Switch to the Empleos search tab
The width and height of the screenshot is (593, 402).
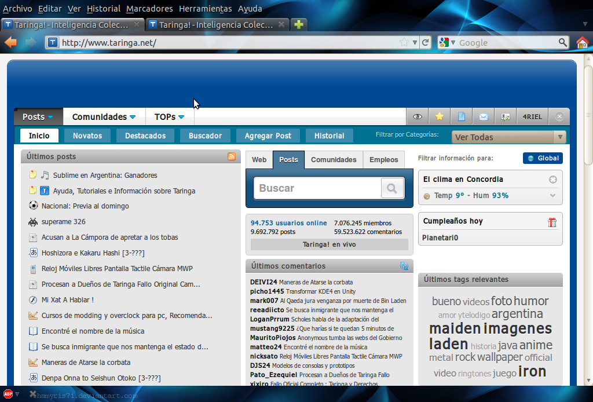[x=383, y=160]
